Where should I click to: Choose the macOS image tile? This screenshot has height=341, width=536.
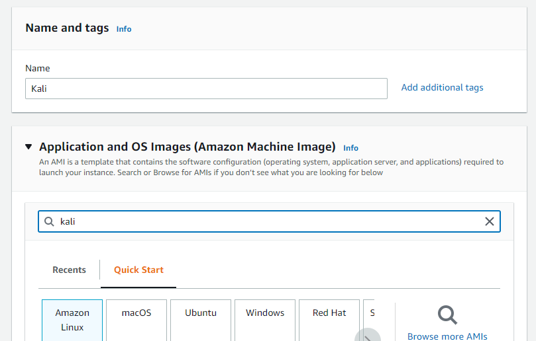click(x=136, y=320)
